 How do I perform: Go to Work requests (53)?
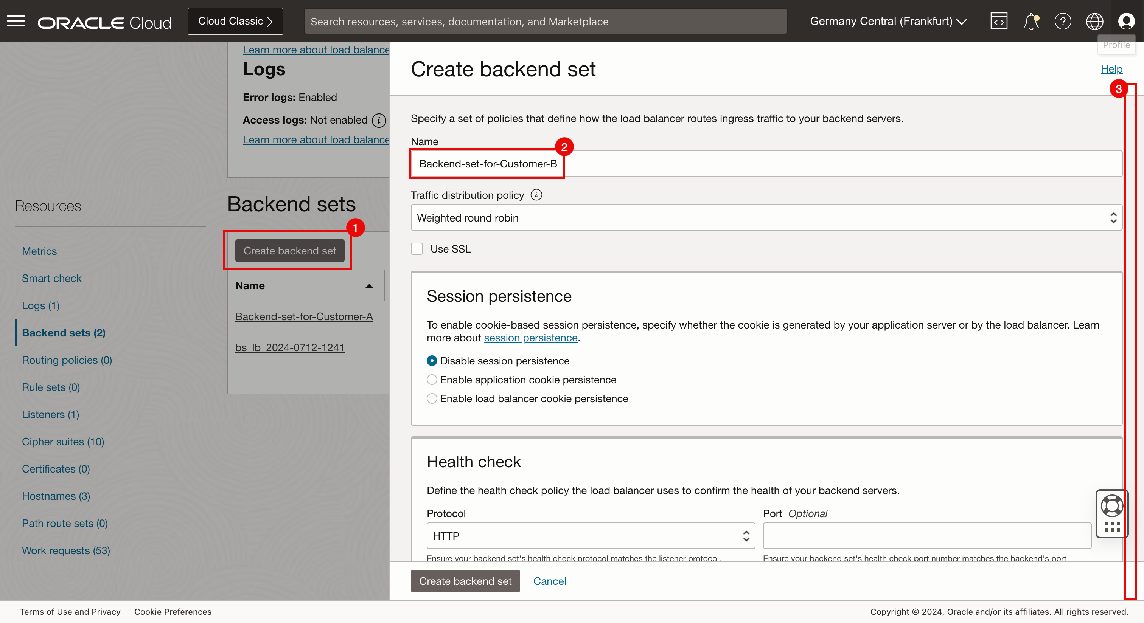click(x=66, y=550)
